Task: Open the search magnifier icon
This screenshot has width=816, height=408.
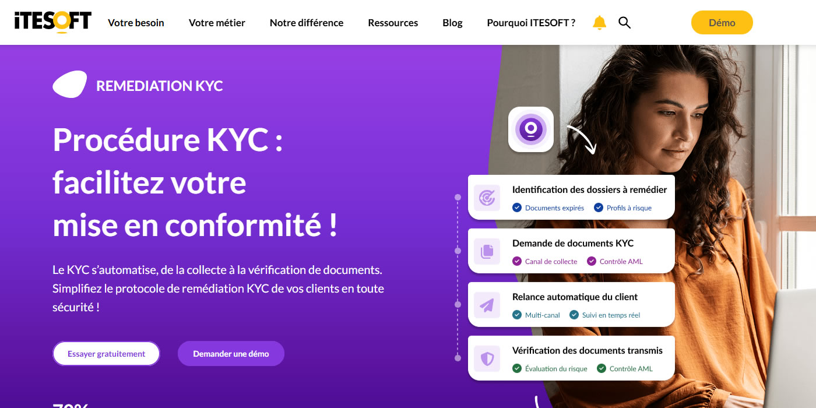Action: (624, 22)
